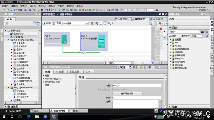This screenshot has width=214, height=120.
Task: Expand the 程序块 folder in project tree
Action: [12, 50]
